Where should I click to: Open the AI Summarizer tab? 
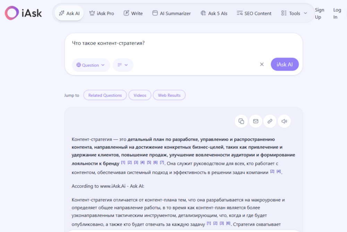coord(171,13)
